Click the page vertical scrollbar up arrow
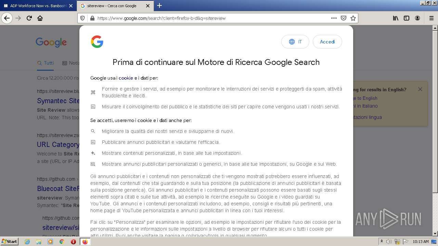Image resolution: width=438 pixels, height=246 pixels. click(x=435, y=27)
